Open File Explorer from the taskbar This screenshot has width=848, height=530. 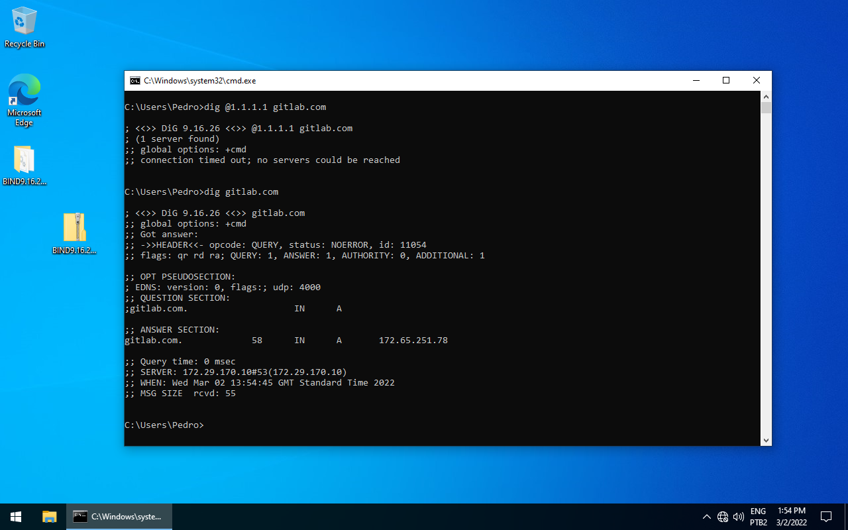tap(50, 517)
